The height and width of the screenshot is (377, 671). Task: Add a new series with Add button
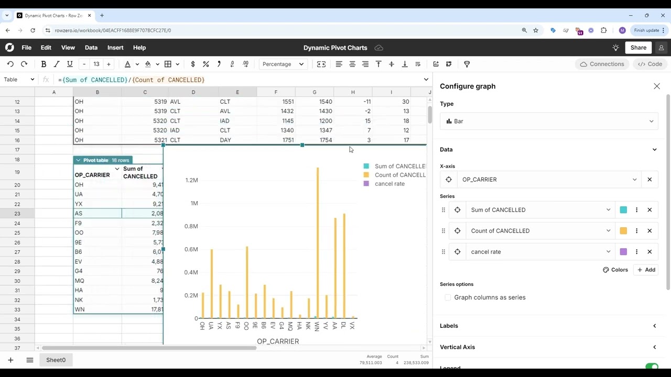click(646, 270)
